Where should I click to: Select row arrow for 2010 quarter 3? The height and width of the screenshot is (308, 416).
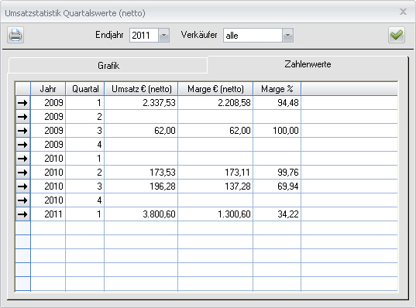(22, 187)
